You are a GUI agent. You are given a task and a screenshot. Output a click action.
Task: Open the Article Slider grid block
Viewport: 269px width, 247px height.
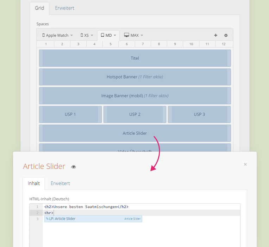point(135,133)
